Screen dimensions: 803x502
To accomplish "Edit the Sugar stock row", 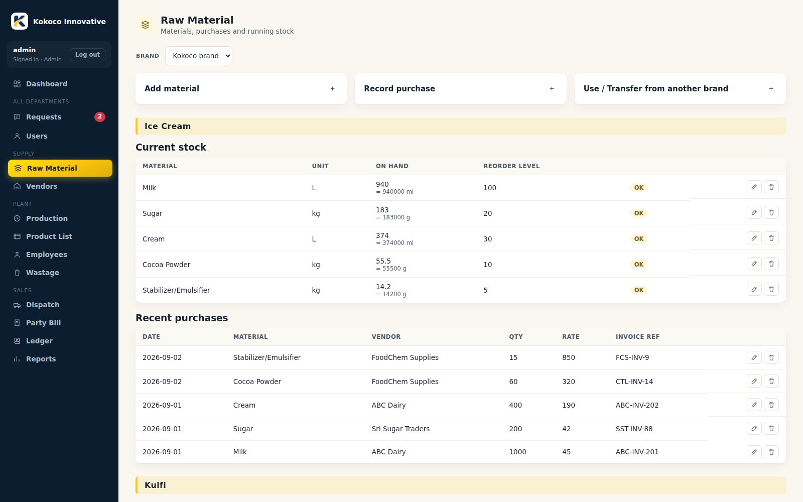I will pos(754,213).
